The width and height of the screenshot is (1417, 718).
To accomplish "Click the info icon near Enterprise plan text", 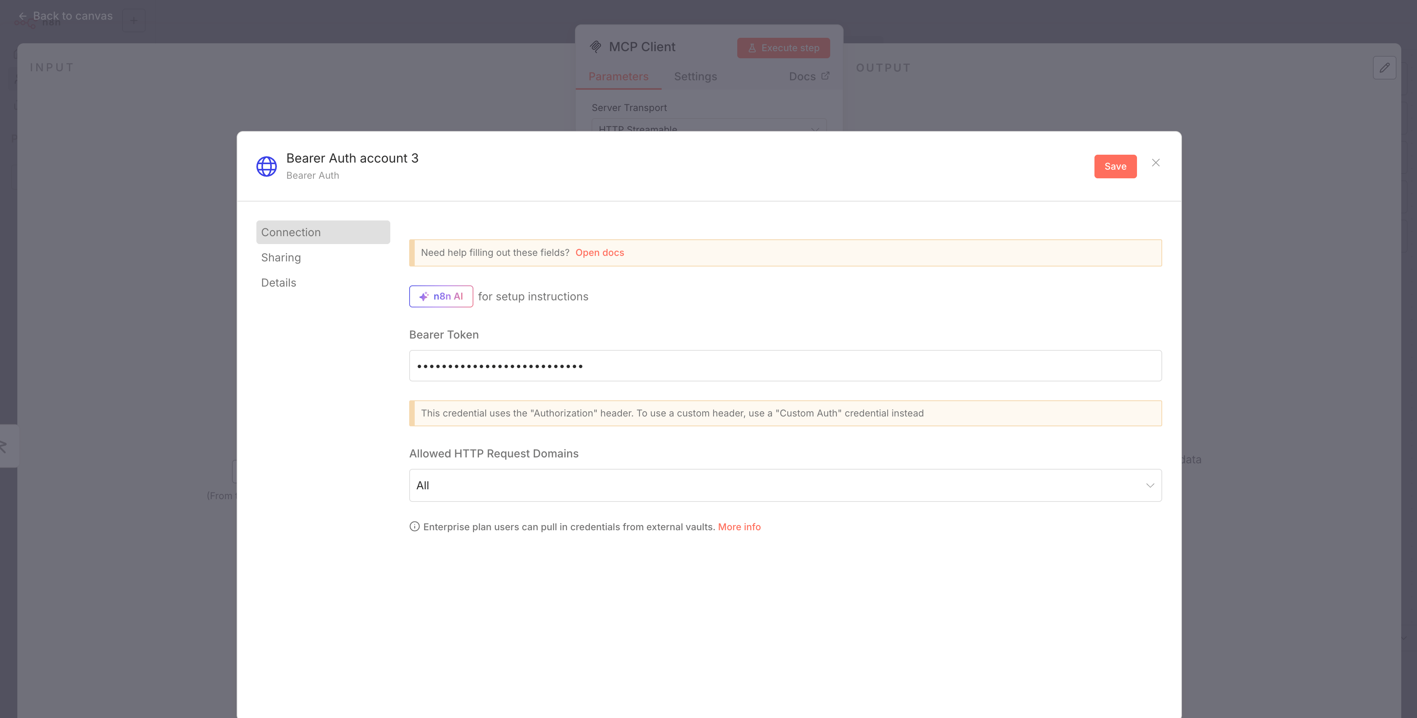I will point(414,527).
